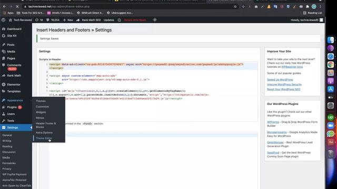Open the Media library menu
Viewport: 337px width, 189px height.
(11, 51)
